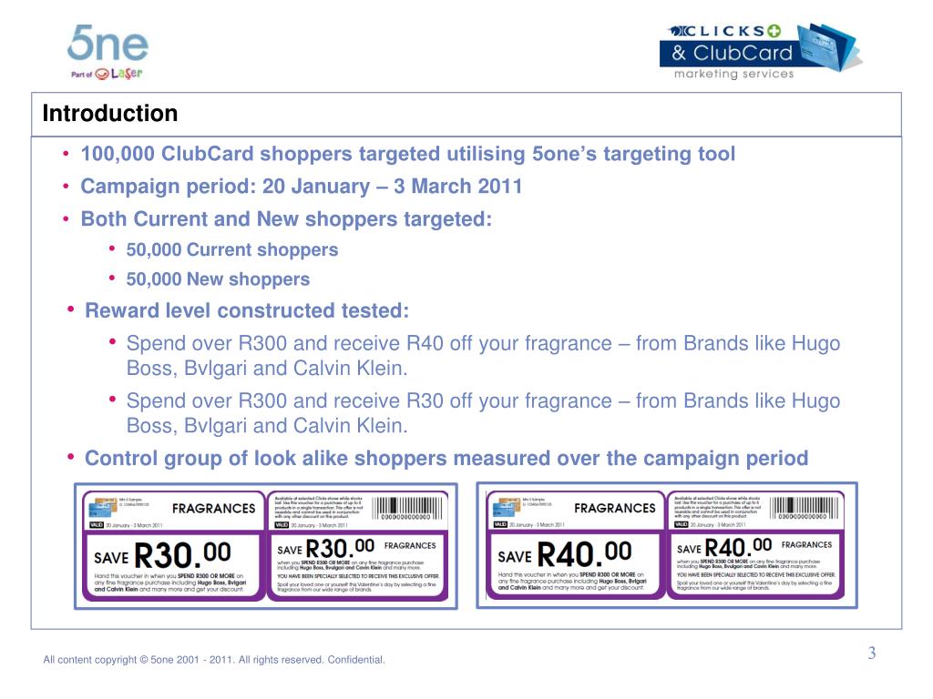Viewport: 933px width, 699px height.
Task: Click the Clicks ClubCard marketing services logo
Action: (x=760, y=52)
